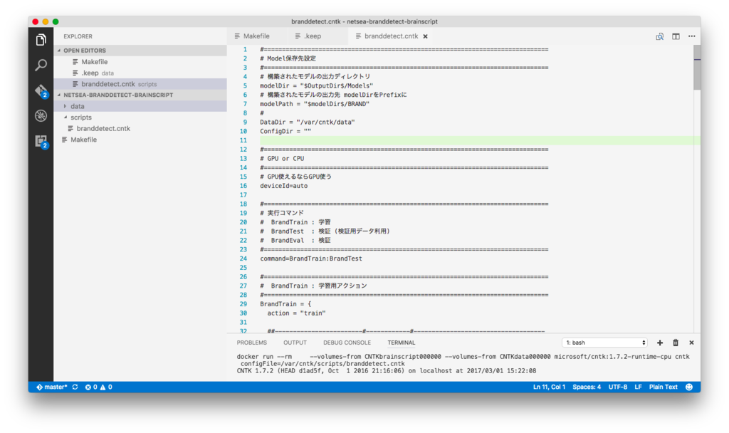Viewport: 729px width, 433px height.
Task: Click the 'action = "train"' line
Action: [296, 313]
